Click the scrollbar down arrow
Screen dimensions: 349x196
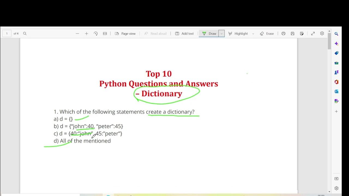(x=329, y=192)
